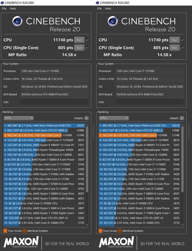This screenshot has width=192, height=251.
Task: Click Details arrow button in left window
Action: pos(87,118)
